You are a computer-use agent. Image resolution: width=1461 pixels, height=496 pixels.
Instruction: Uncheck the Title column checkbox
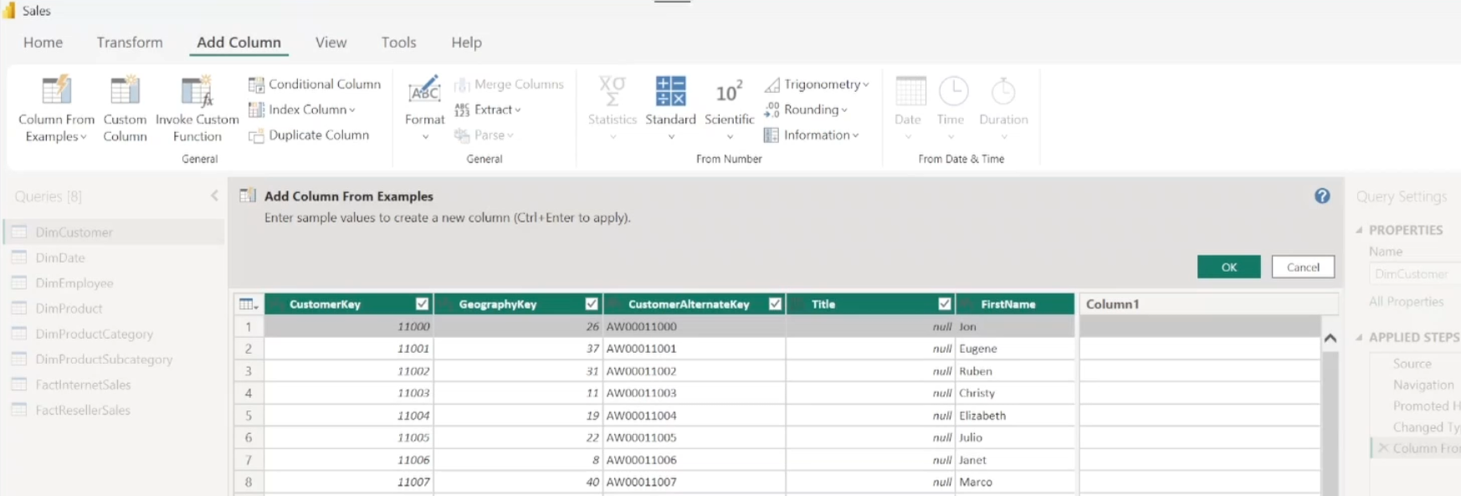pos(945,304)
